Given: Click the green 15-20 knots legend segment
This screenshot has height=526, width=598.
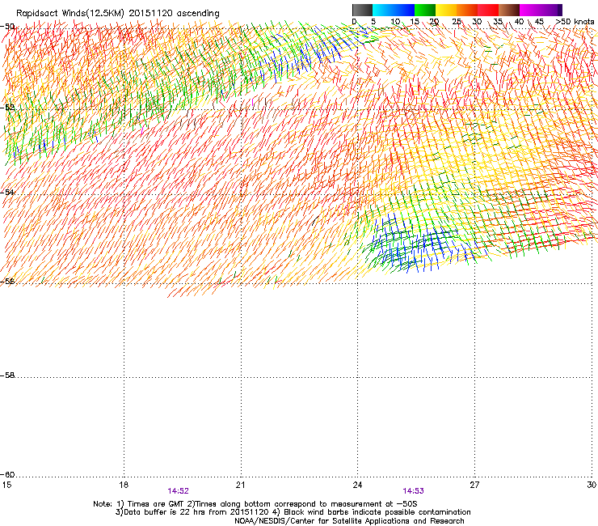Looking at the screenshot, I should [425, 10].
